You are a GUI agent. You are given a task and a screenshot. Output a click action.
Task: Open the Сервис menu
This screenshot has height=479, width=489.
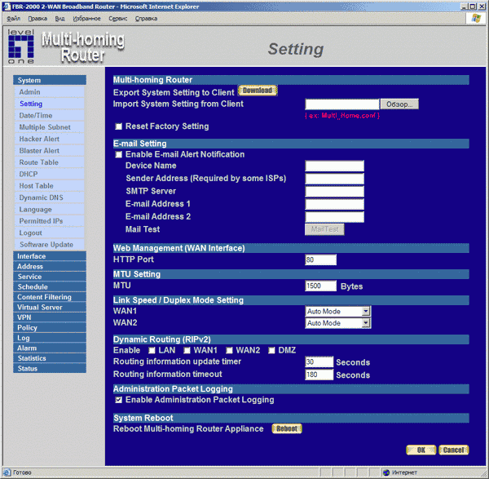[117, 17]
